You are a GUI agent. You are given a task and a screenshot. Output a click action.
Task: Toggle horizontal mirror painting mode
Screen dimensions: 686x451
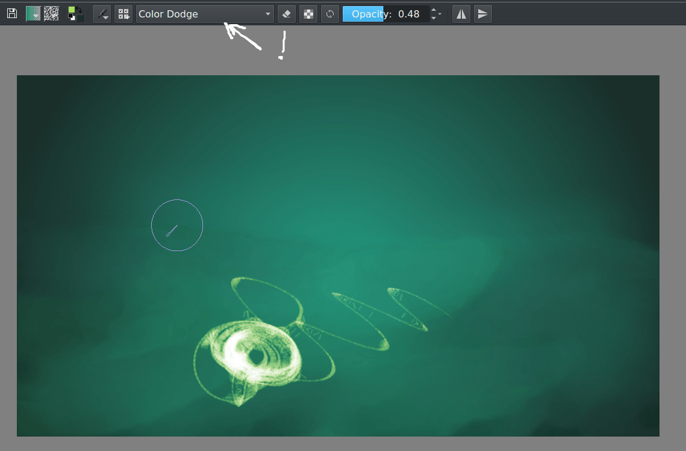coord(461,14)
